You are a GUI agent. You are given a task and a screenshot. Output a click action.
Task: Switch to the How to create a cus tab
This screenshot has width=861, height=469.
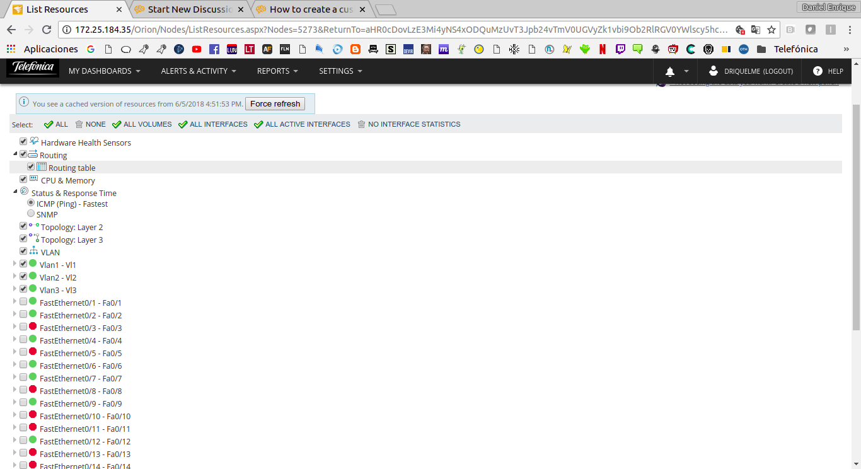point(311,9)
